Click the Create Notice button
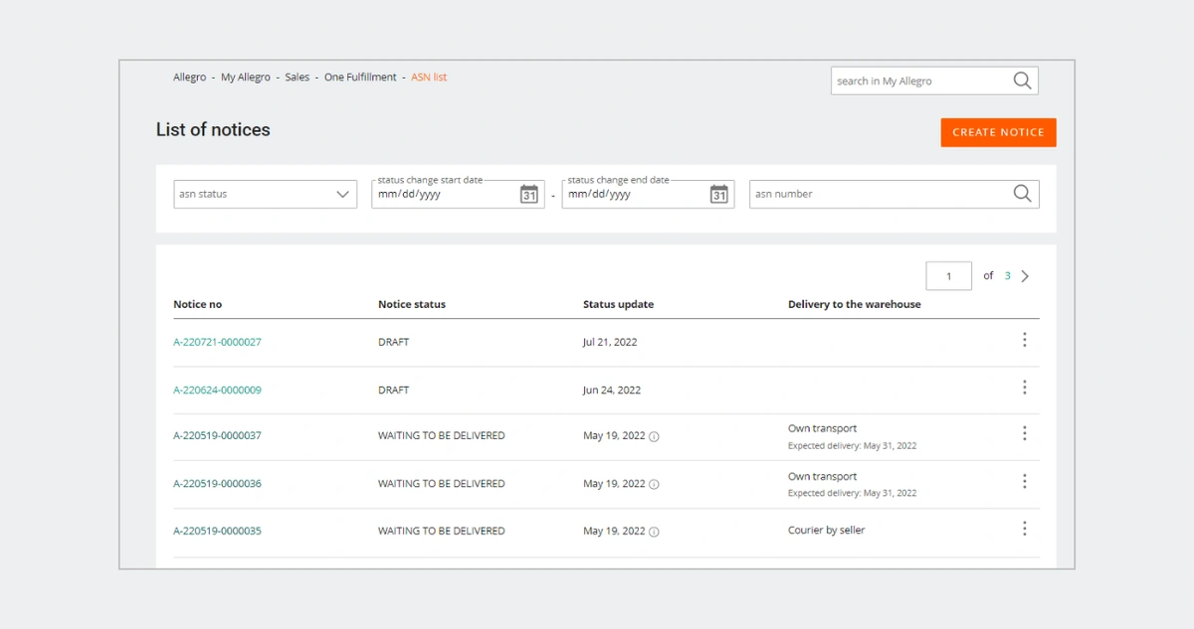Image resolution: width=1194 pixels, height=629 pixels. (x=998, y=132)
